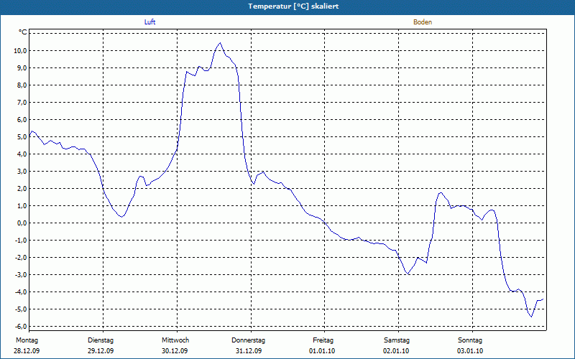Image resolution: width=575 pixels, height=359 pixels.
Task: Click the 5,0 y-axis value
Action: [x=22, y=136]
